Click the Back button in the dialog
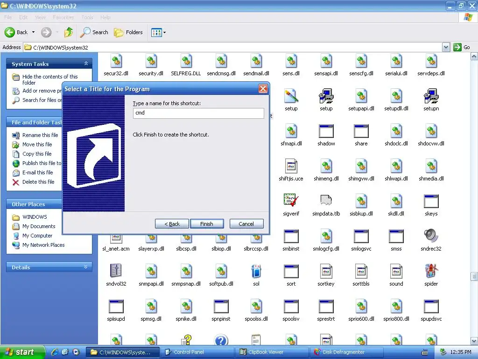 point(172,224)
